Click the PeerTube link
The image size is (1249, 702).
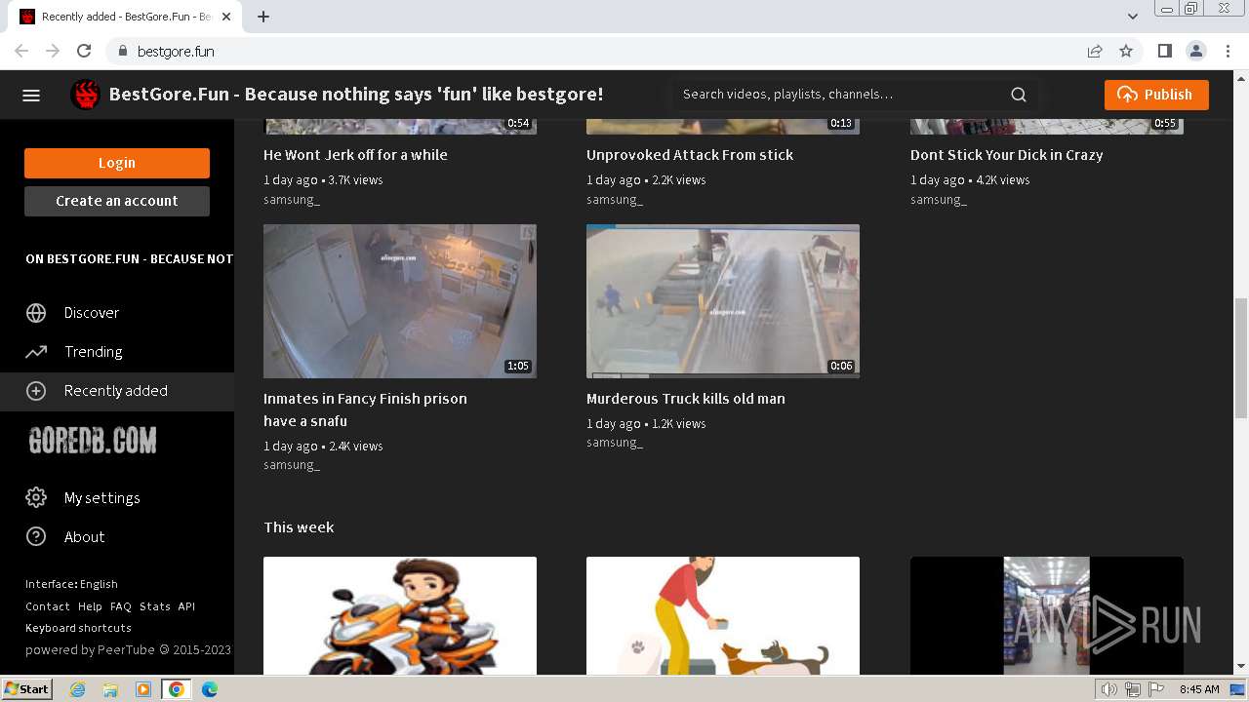[x=126, y=649]
